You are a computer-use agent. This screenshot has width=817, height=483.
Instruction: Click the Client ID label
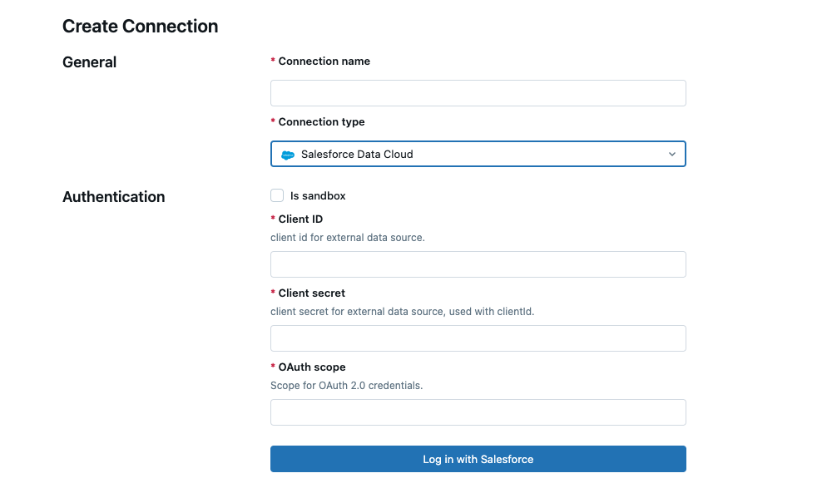coord(300,219)
